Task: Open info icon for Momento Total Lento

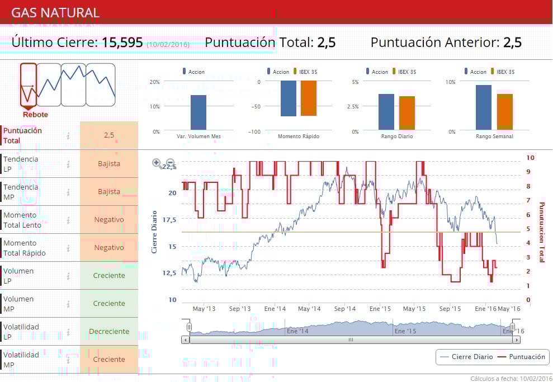Action: [68, 220]
